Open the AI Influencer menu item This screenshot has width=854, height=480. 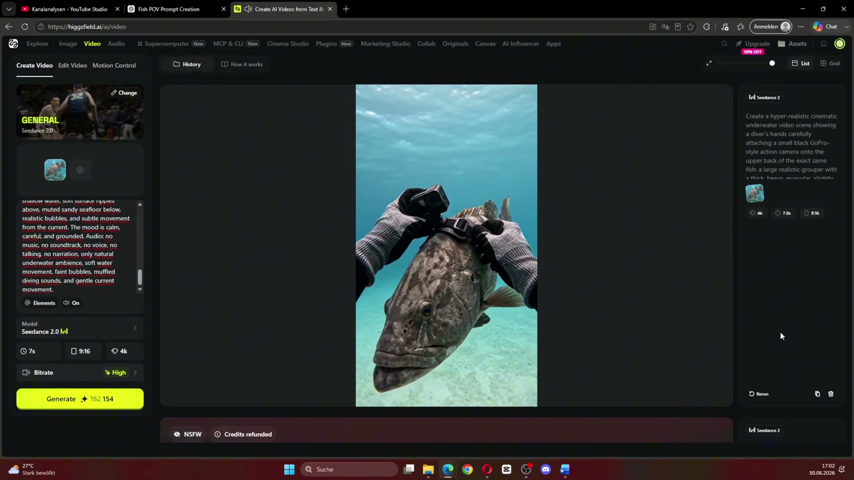[x=521, y=44]
